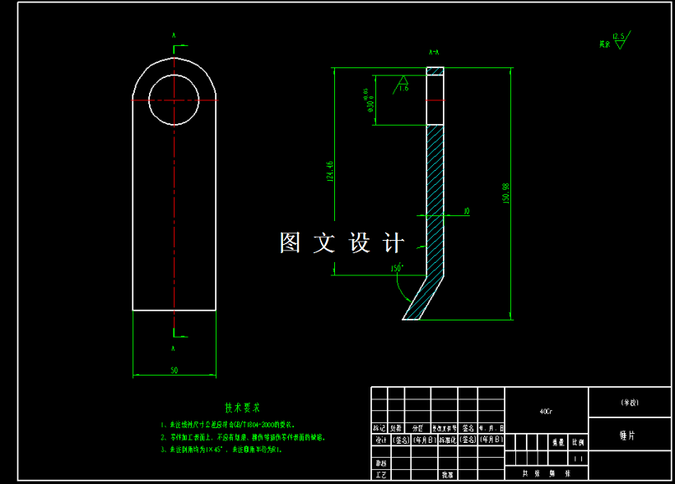
Task: Select the 标准化 cell in title block
Action: pyautogui.click(x=448, y=440)
